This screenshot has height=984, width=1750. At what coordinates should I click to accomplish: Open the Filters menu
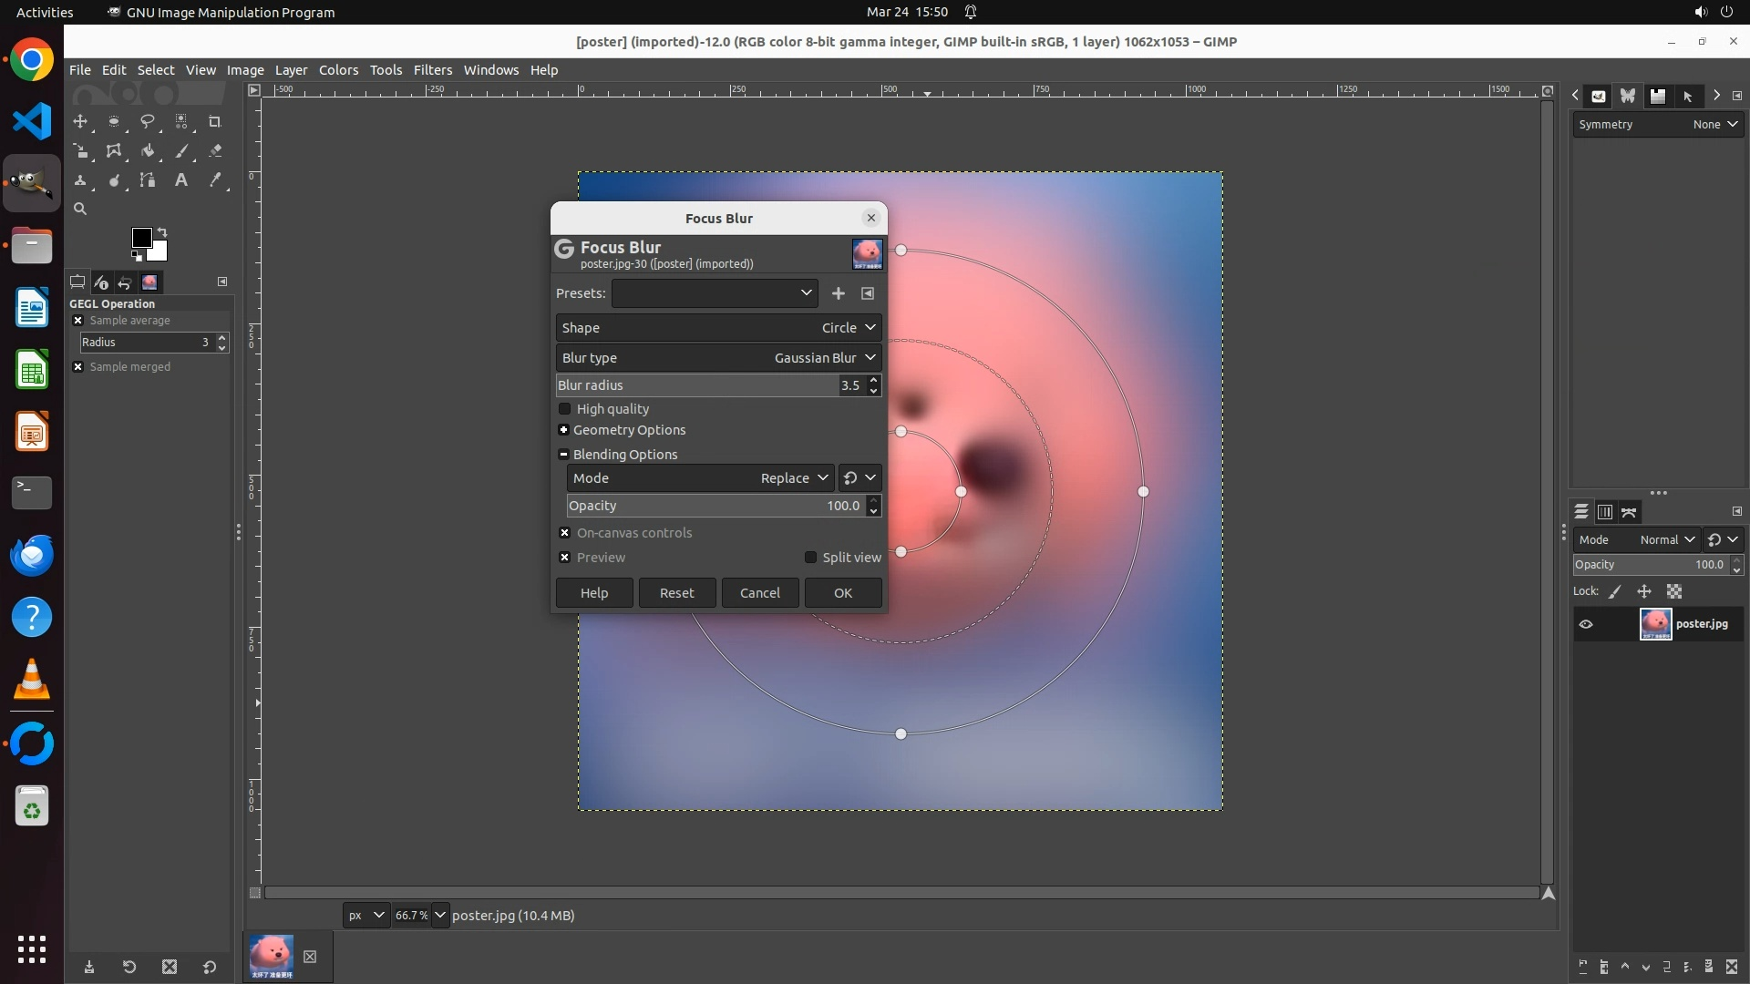tap(432, 70)
